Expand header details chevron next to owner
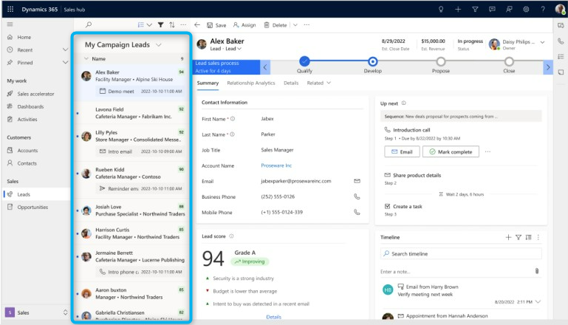Image resolution: width=568 pixels, height=325 pixels. 542,42
